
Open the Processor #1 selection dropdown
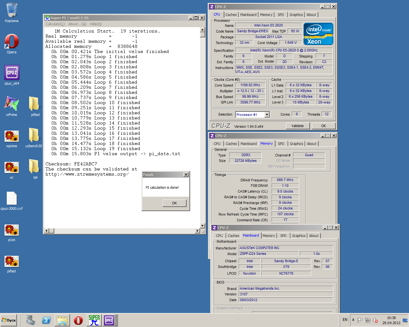pyautogui.click(x=267, y=115)
